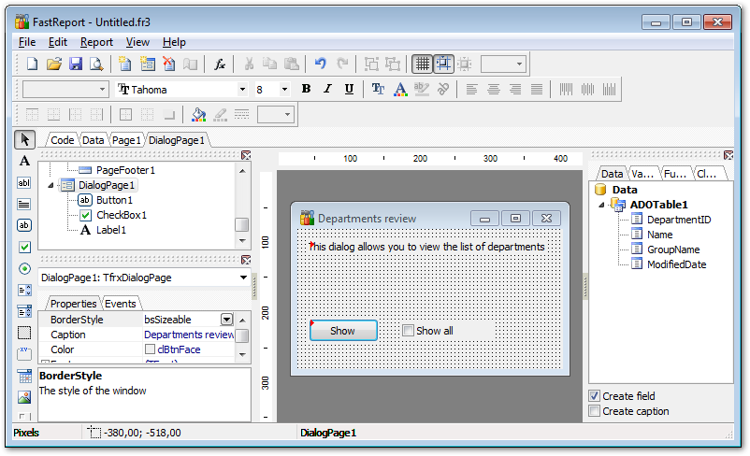
Task: Select Label1 in report tree
Action: coord(111,230)
